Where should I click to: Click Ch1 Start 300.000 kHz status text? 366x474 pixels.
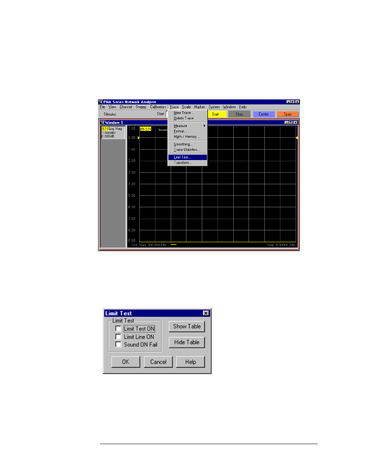[148, 245]
